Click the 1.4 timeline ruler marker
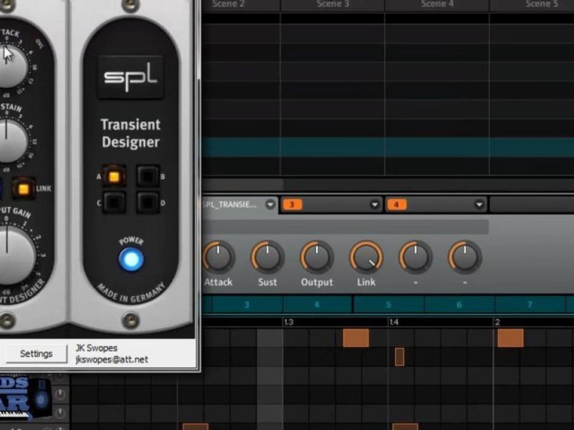Screen dimensions: 574x430 pos(393,322)
